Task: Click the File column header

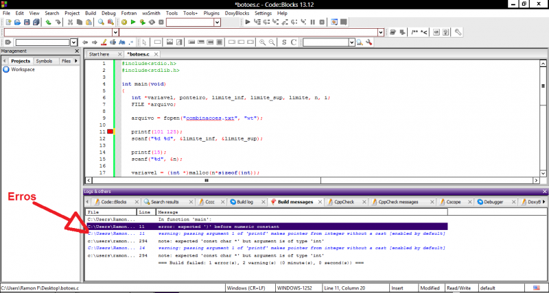Action: tap(111, 212)
